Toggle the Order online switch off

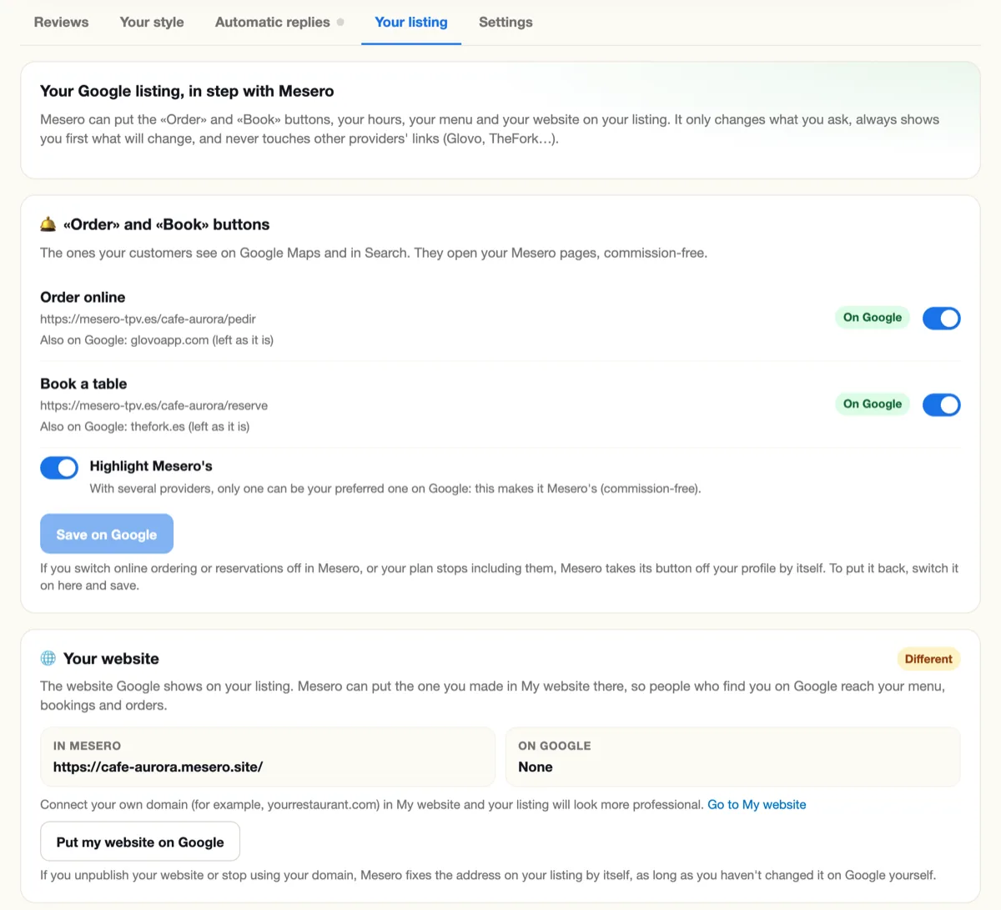(942, 318)
